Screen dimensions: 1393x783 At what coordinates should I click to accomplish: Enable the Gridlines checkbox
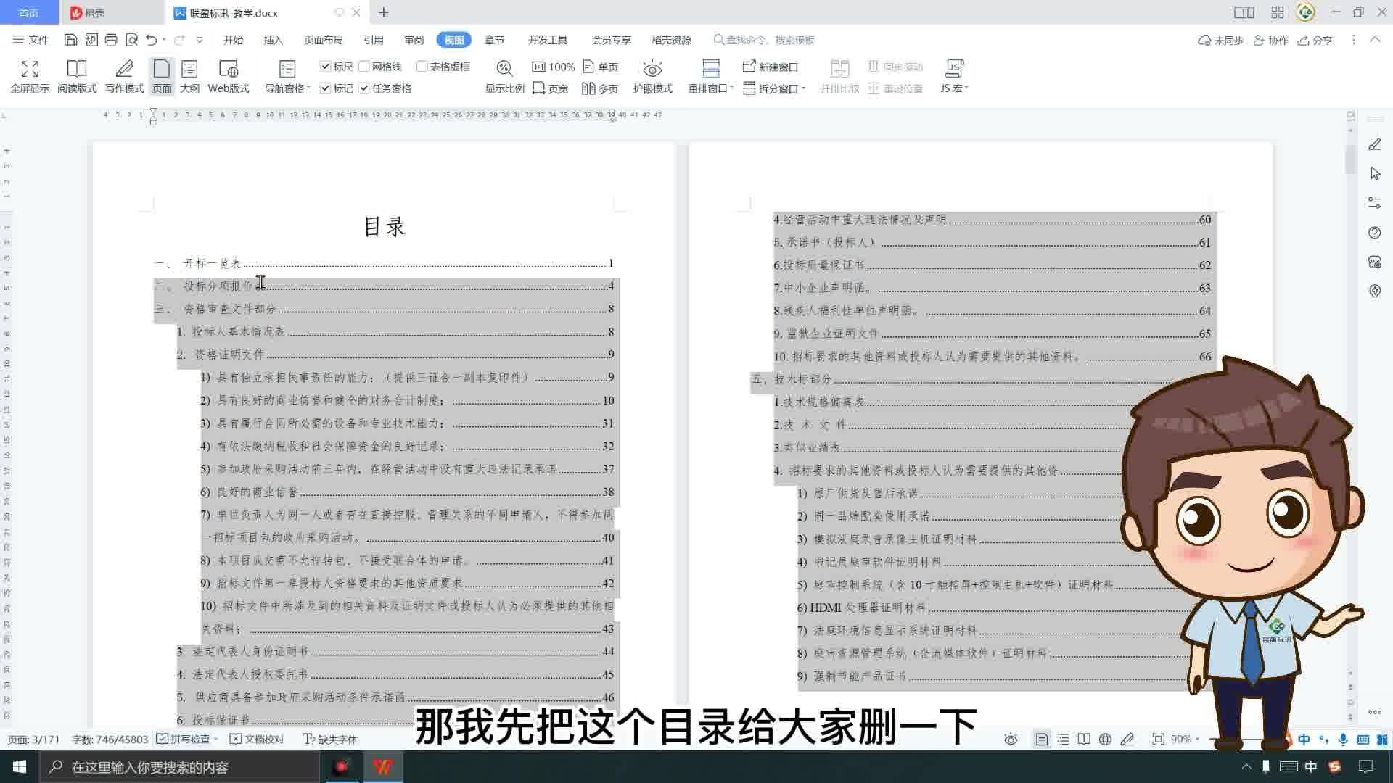[364, 67]
